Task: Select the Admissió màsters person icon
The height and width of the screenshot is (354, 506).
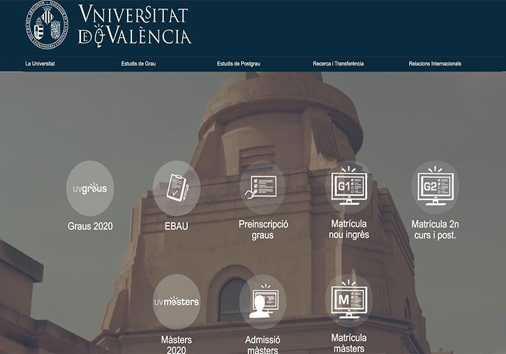Action: (x=262, y=302)
